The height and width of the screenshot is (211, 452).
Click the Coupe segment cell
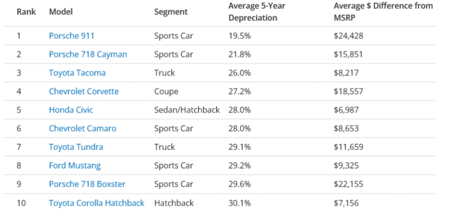[166, 91]
